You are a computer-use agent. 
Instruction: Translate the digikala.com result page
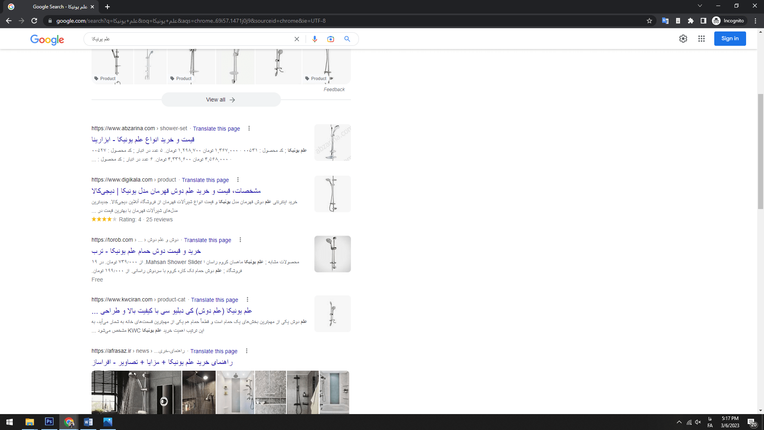click(205, 180)
